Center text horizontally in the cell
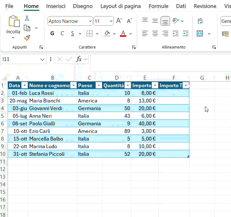The height and width of the screenshot is (217, 231). pos(155,33)
